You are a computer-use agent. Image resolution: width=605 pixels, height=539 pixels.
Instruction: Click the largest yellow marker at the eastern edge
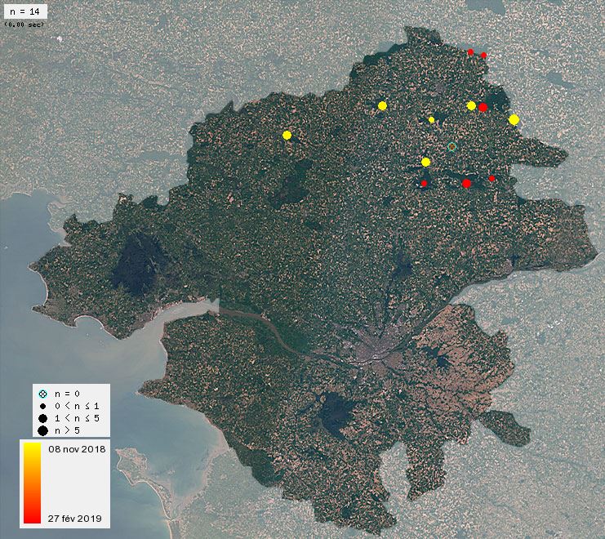pyautogui.click(x=514, y=119)
